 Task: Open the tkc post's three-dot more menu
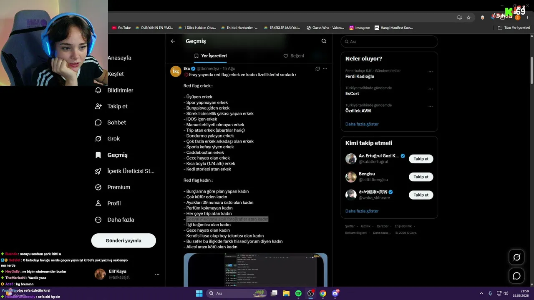coord(325,69)
